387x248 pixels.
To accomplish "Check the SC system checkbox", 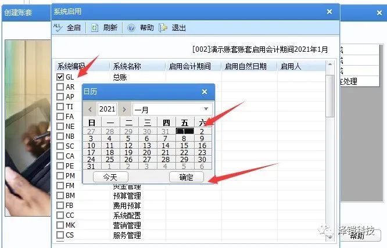I will click(60, 146).
